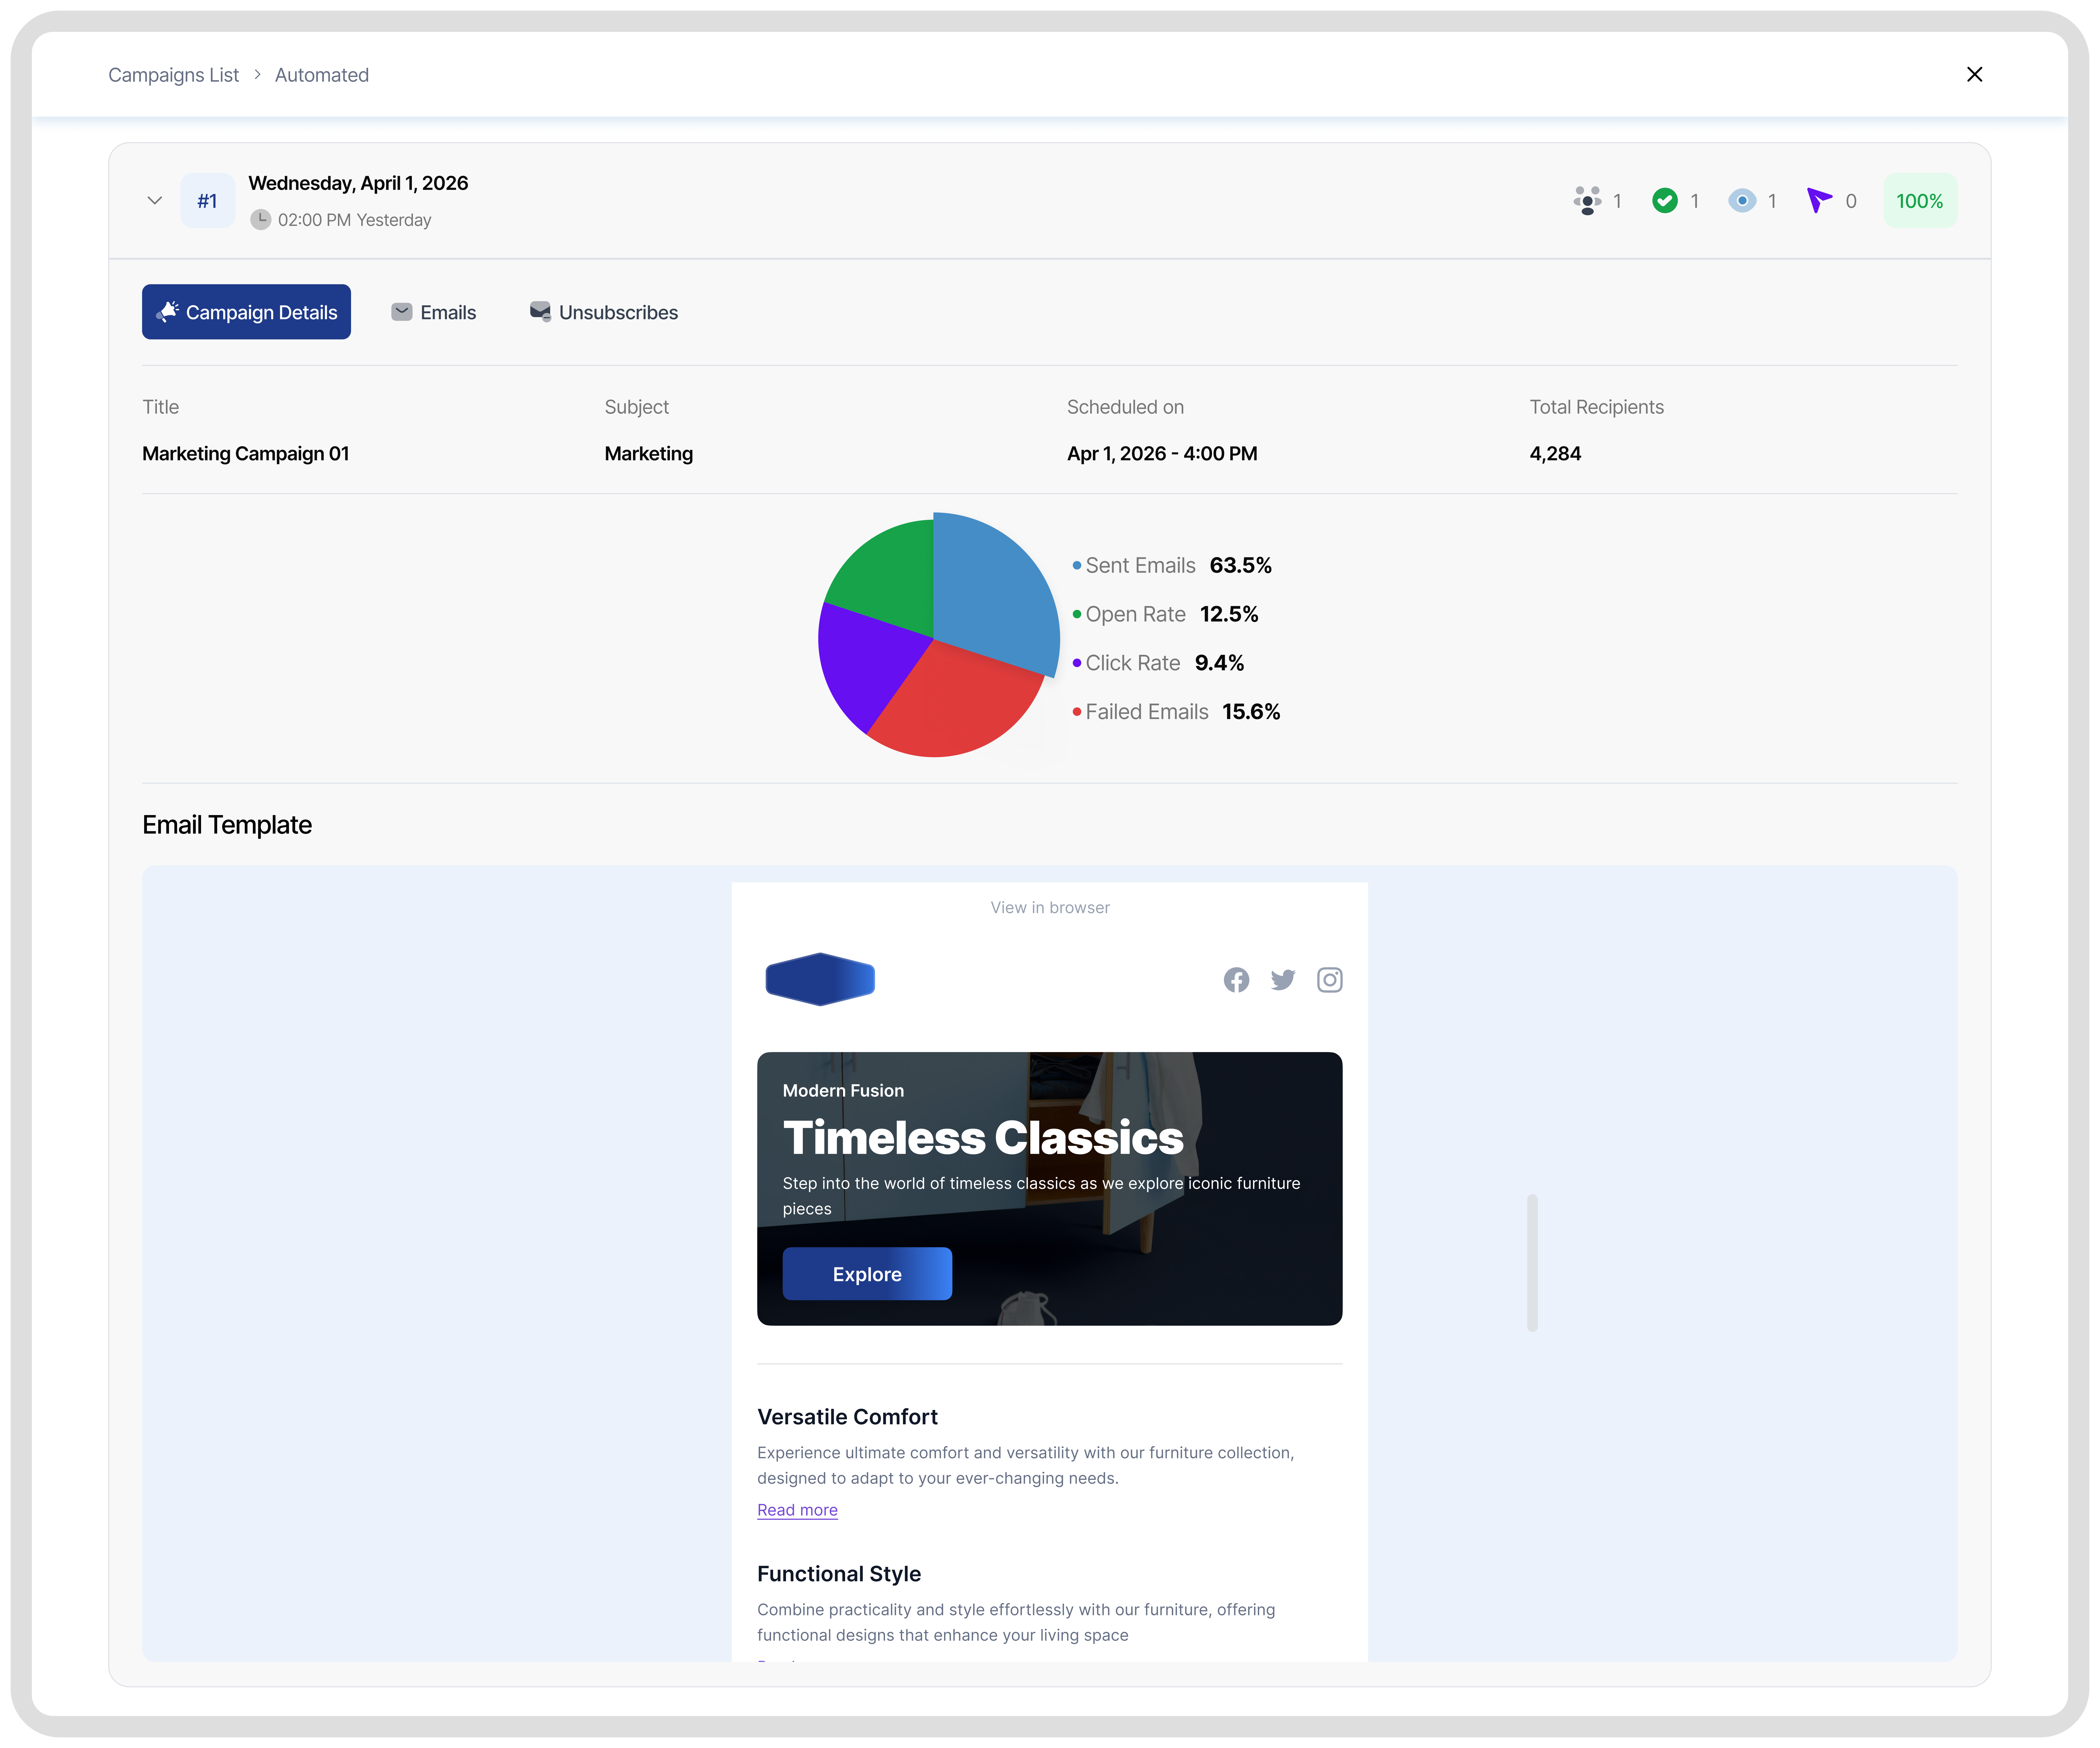Screen dimensions: 2100x1748
Task: Click the green delivered checkmark icon
Action: (x=1665, y=201)
